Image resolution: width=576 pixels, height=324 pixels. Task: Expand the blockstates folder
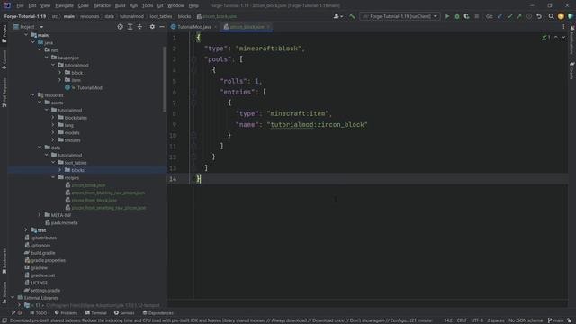point(53,118)
